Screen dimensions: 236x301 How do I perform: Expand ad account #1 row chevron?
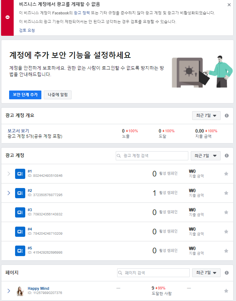[x=9, y=174]
